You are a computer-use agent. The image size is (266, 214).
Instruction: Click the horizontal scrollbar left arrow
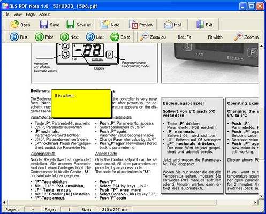coord(4,202)
